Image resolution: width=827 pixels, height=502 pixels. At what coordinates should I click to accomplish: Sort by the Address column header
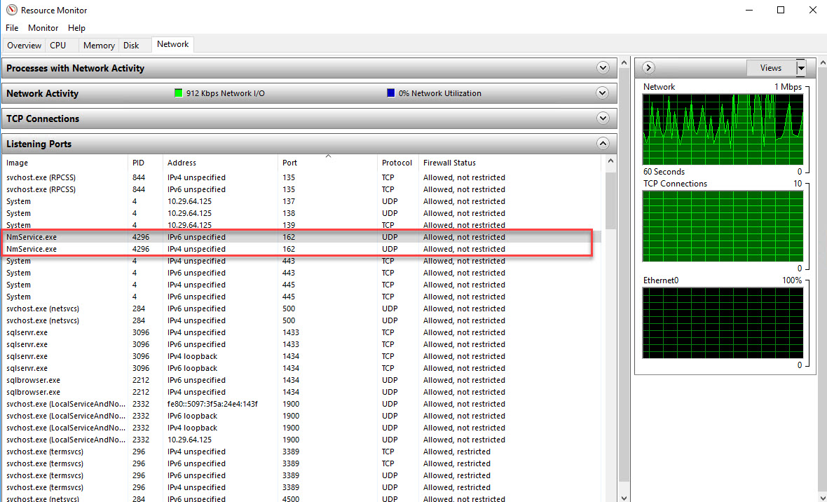(220, 163)
